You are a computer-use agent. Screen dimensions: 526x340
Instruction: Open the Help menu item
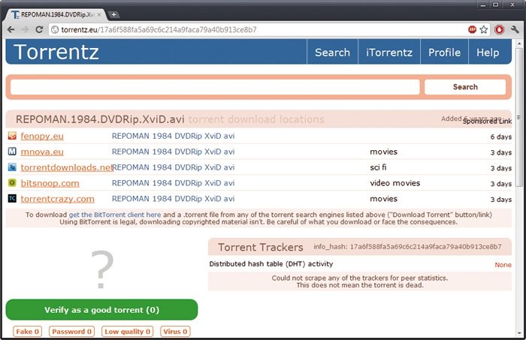point(488,53)
